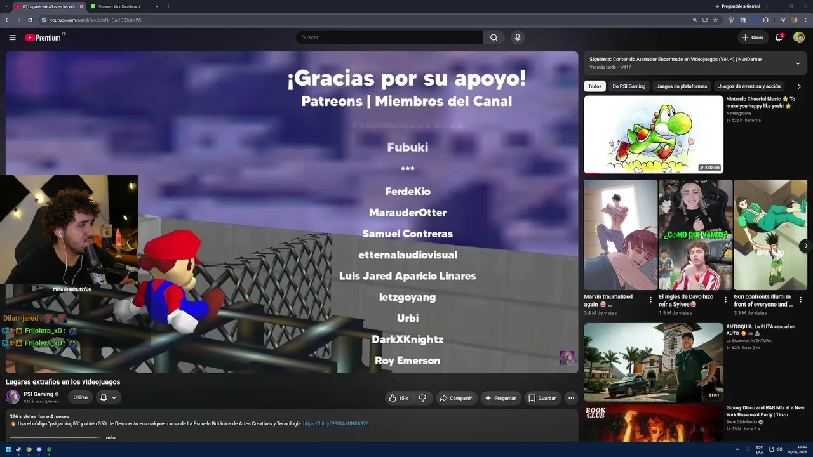Click the Crear button

(x=753, y=37)
